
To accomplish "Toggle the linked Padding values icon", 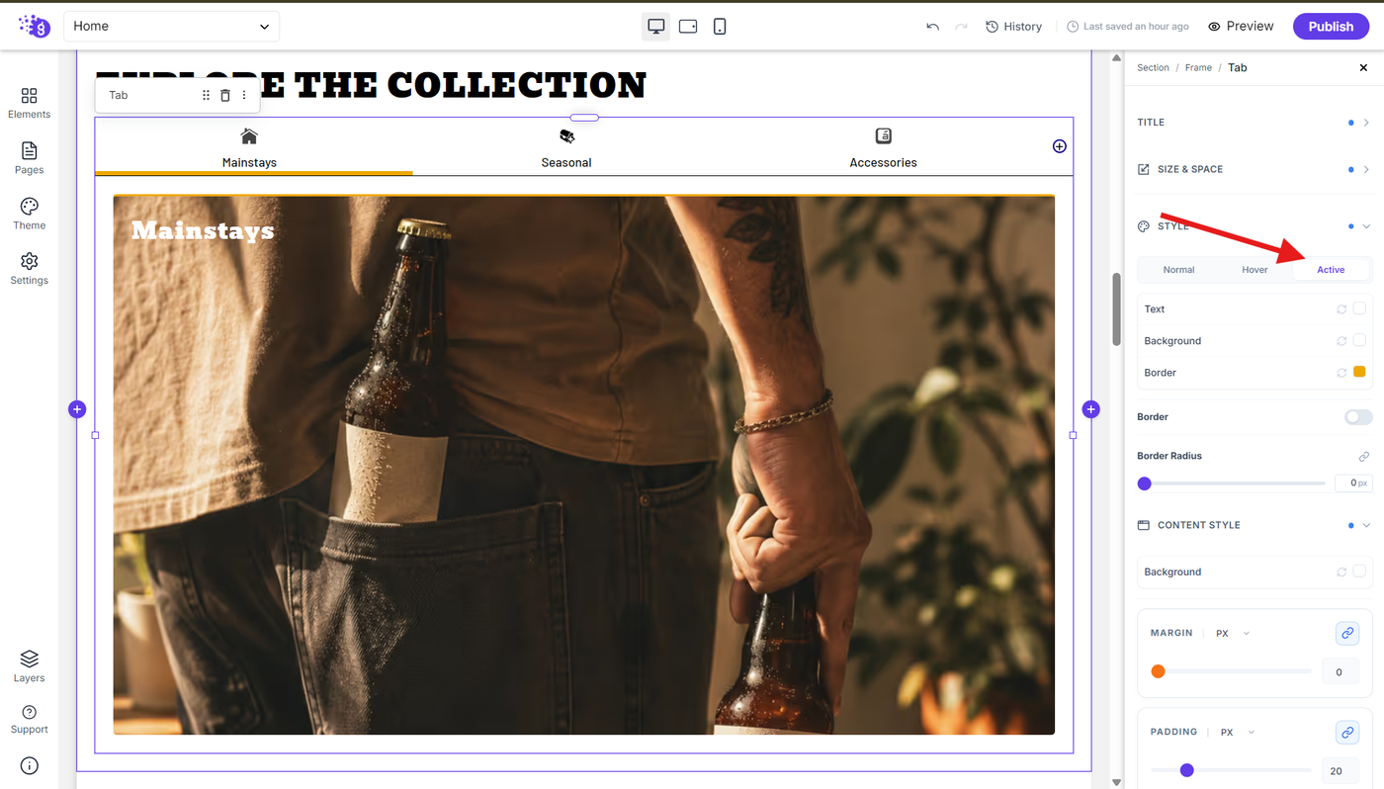I will [1346, 733].
